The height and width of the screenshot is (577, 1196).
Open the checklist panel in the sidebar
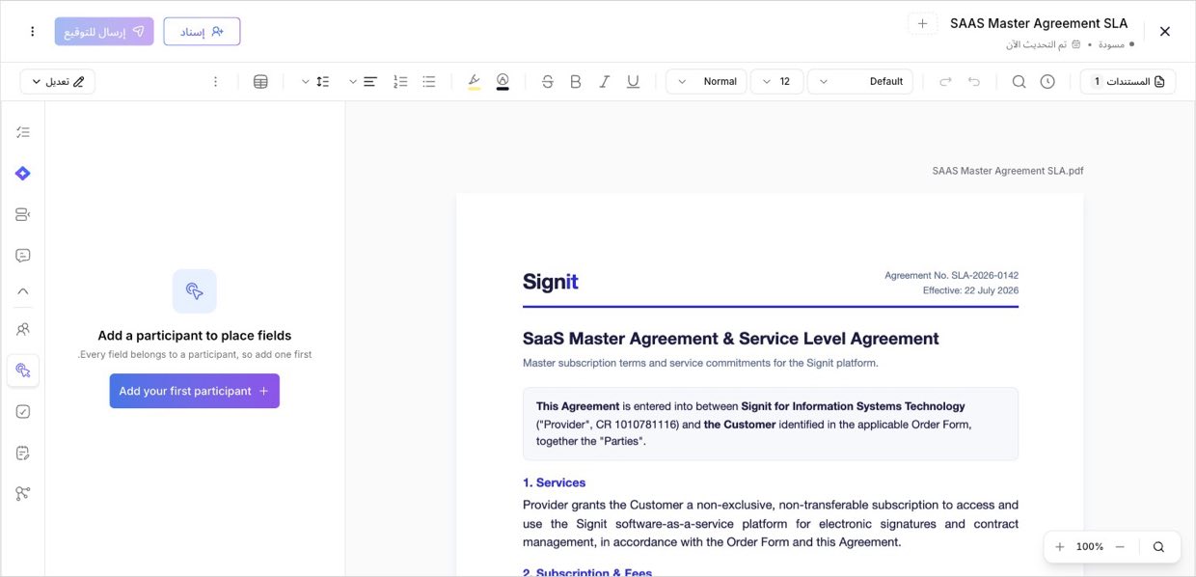23,132
